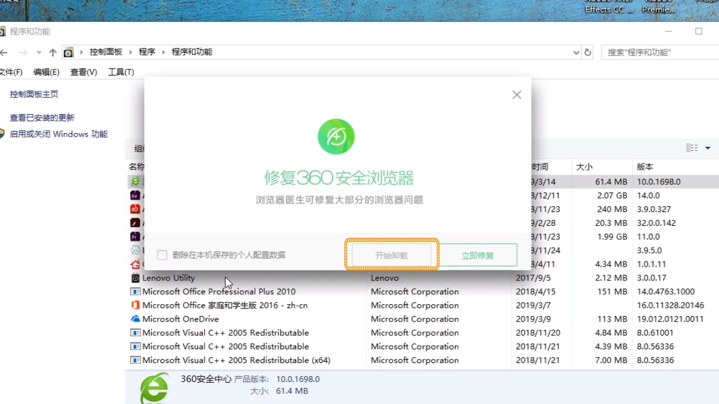
Task: Click the Lenovo Utility icon
Action: tap(136, 278)
